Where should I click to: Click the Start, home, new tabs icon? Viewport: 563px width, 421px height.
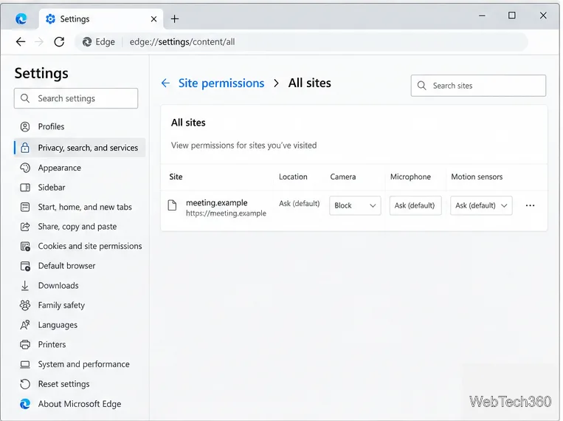25,207
